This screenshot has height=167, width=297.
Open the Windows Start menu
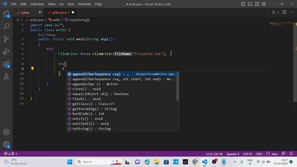tap(70, 162)
